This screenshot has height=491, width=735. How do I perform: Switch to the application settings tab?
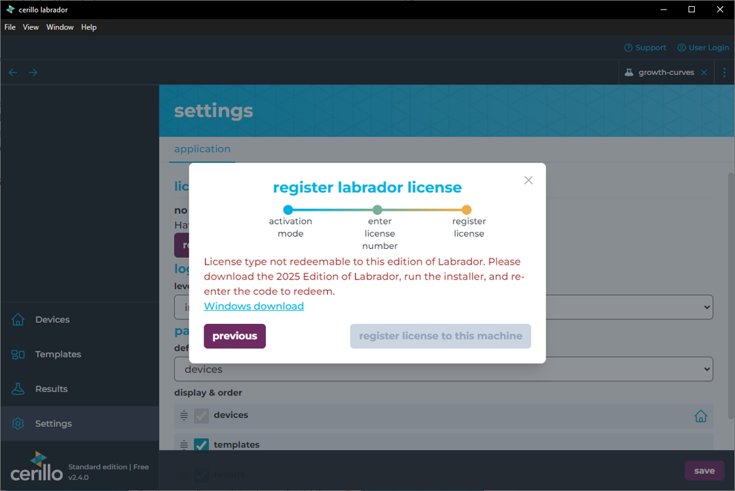[x=202, y=149]
